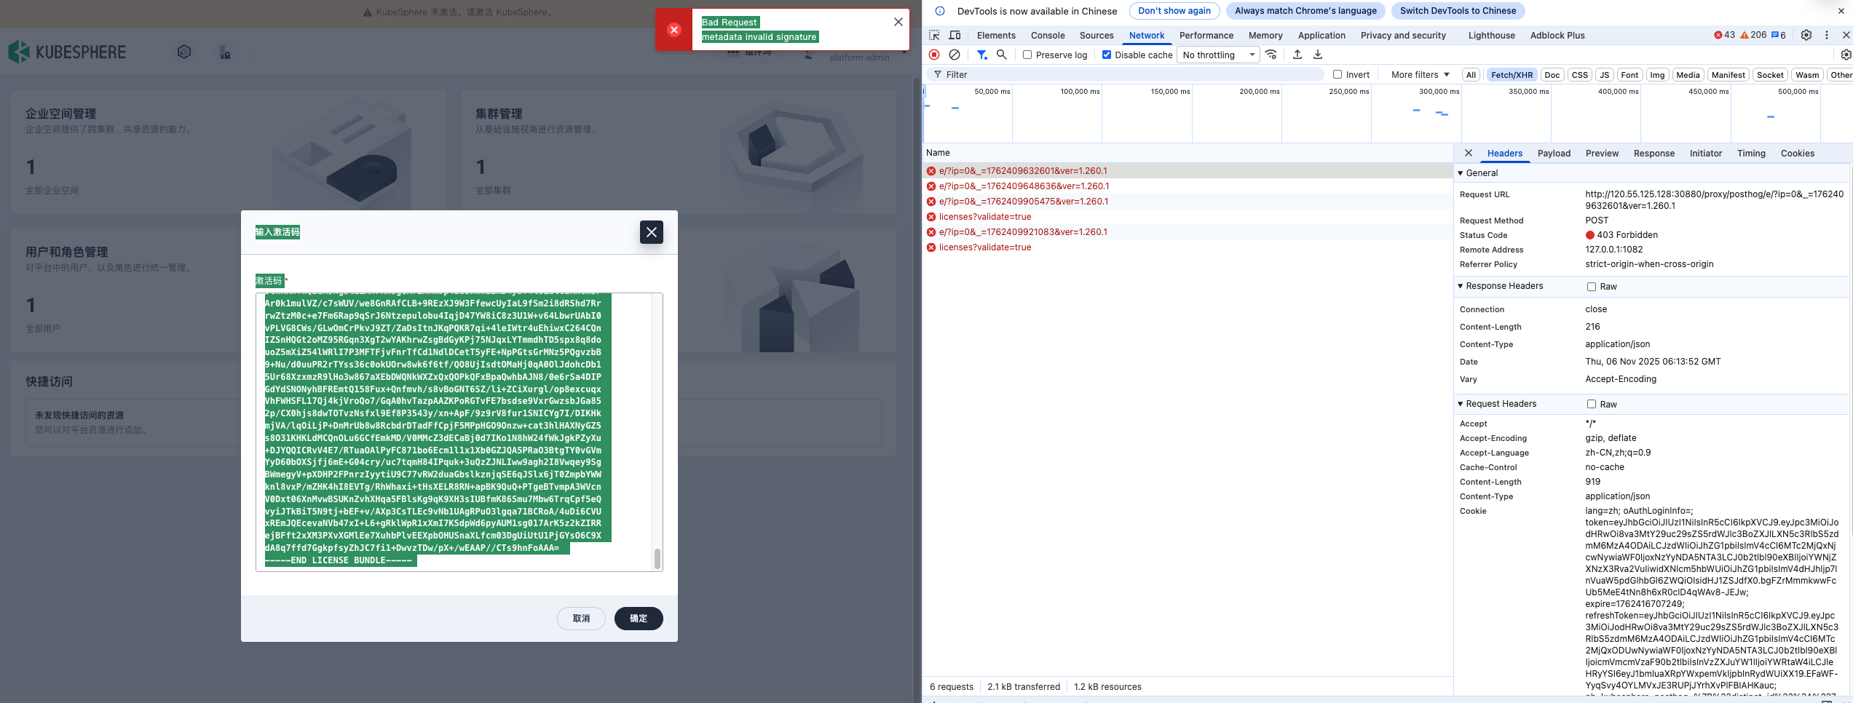Image resolution: width=1853 pixels, height=703 pixels.
Task: Collapse the Response Headers section
Action: coord(1461,286)
